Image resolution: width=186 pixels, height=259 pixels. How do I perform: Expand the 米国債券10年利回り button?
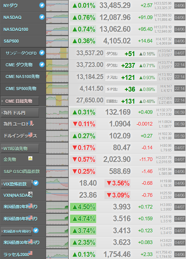pos(16,231)
